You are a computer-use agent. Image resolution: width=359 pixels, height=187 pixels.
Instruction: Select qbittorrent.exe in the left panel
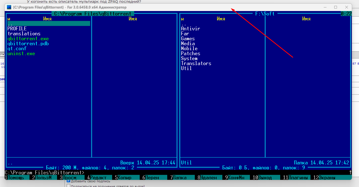(28, 39)
